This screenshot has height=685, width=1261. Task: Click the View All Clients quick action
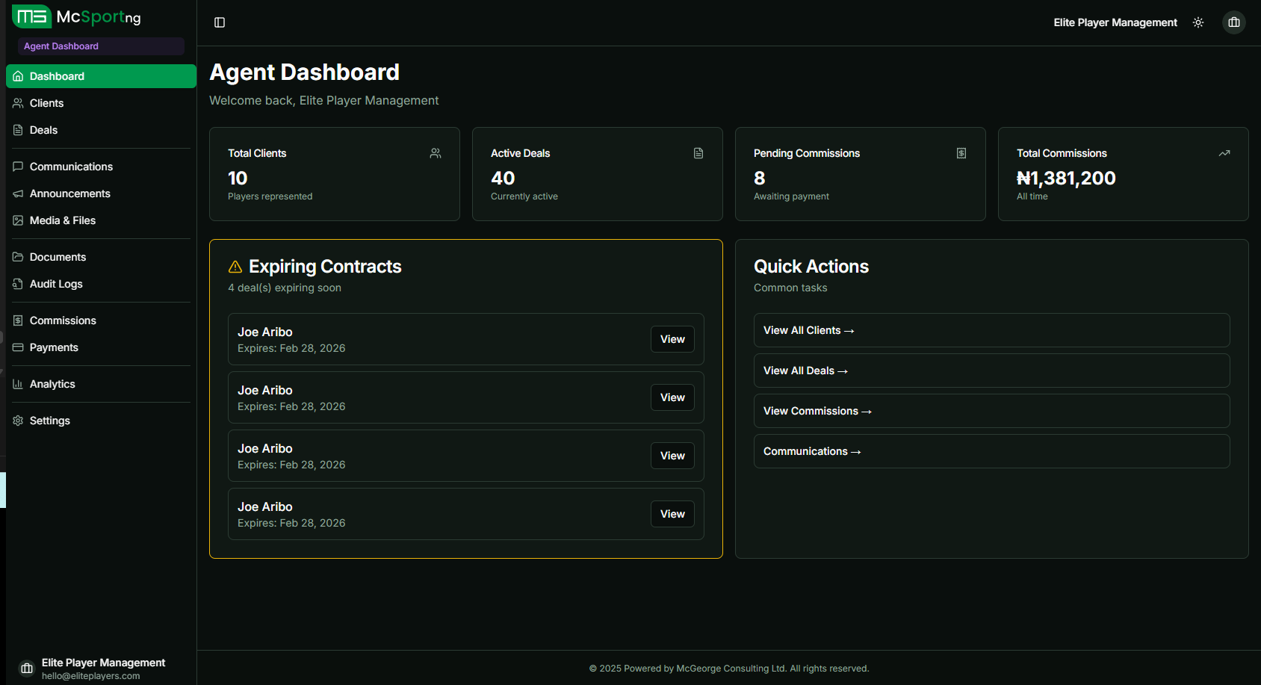(x=991, y=329)
